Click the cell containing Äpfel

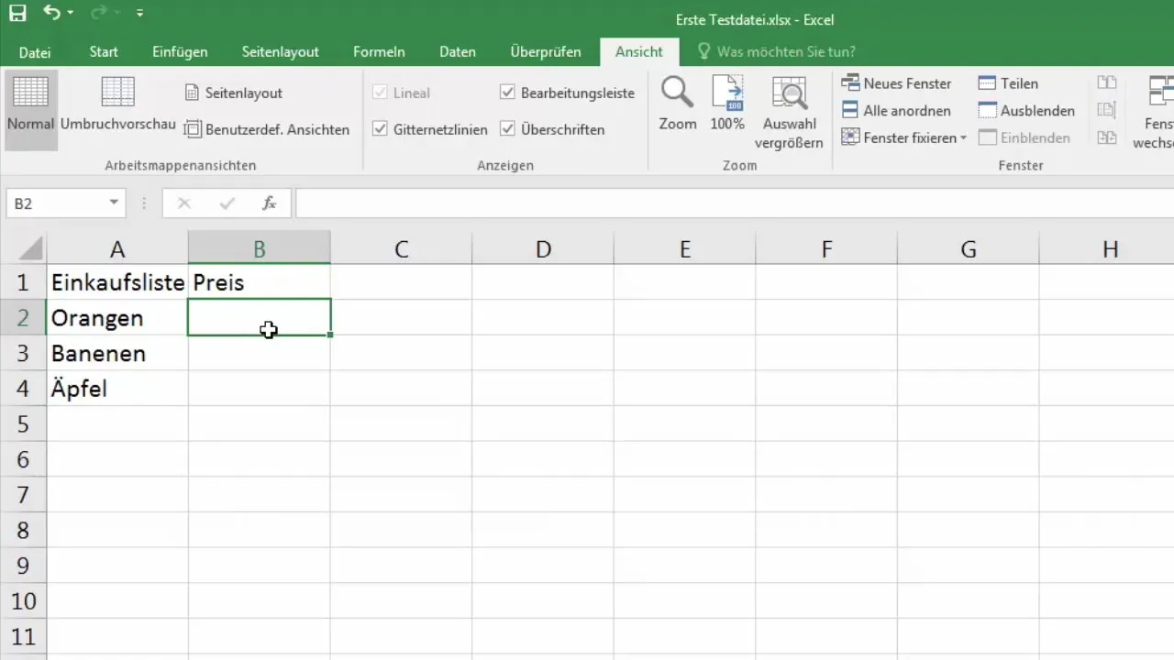pos(117,388)
